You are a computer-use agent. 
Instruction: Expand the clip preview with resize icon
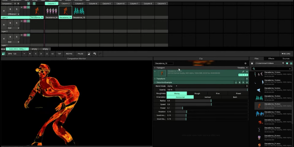(x=243, y=72)
